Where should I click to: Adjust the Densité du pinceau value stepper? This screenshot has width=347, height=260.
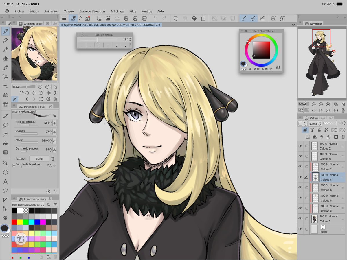(51, 150)
